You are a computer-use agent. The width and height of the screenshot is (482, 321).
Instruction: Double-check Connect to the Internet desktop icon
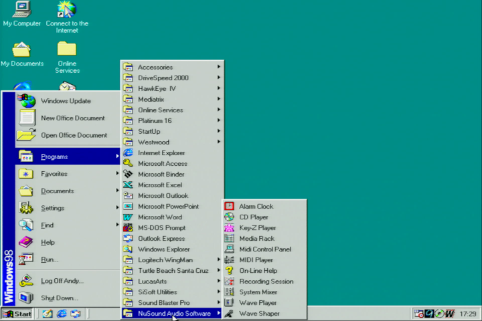pyautogui.click(x=67, y=10)
